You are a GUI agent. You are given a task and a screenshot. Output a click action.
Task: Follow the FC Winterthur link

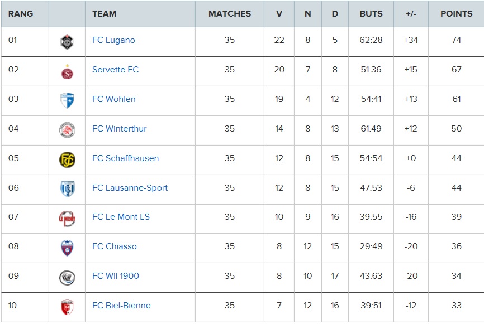(119, 129)
